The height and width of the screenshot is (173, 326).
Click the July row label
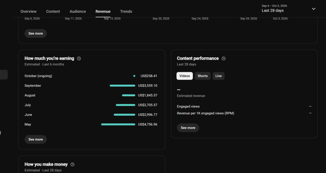tap(28, 105)
